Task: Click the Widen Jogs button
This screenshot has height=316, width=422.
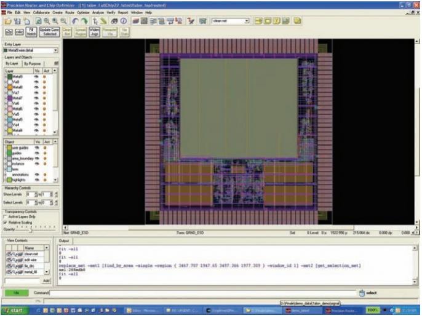Action: [x=94, y=32]
